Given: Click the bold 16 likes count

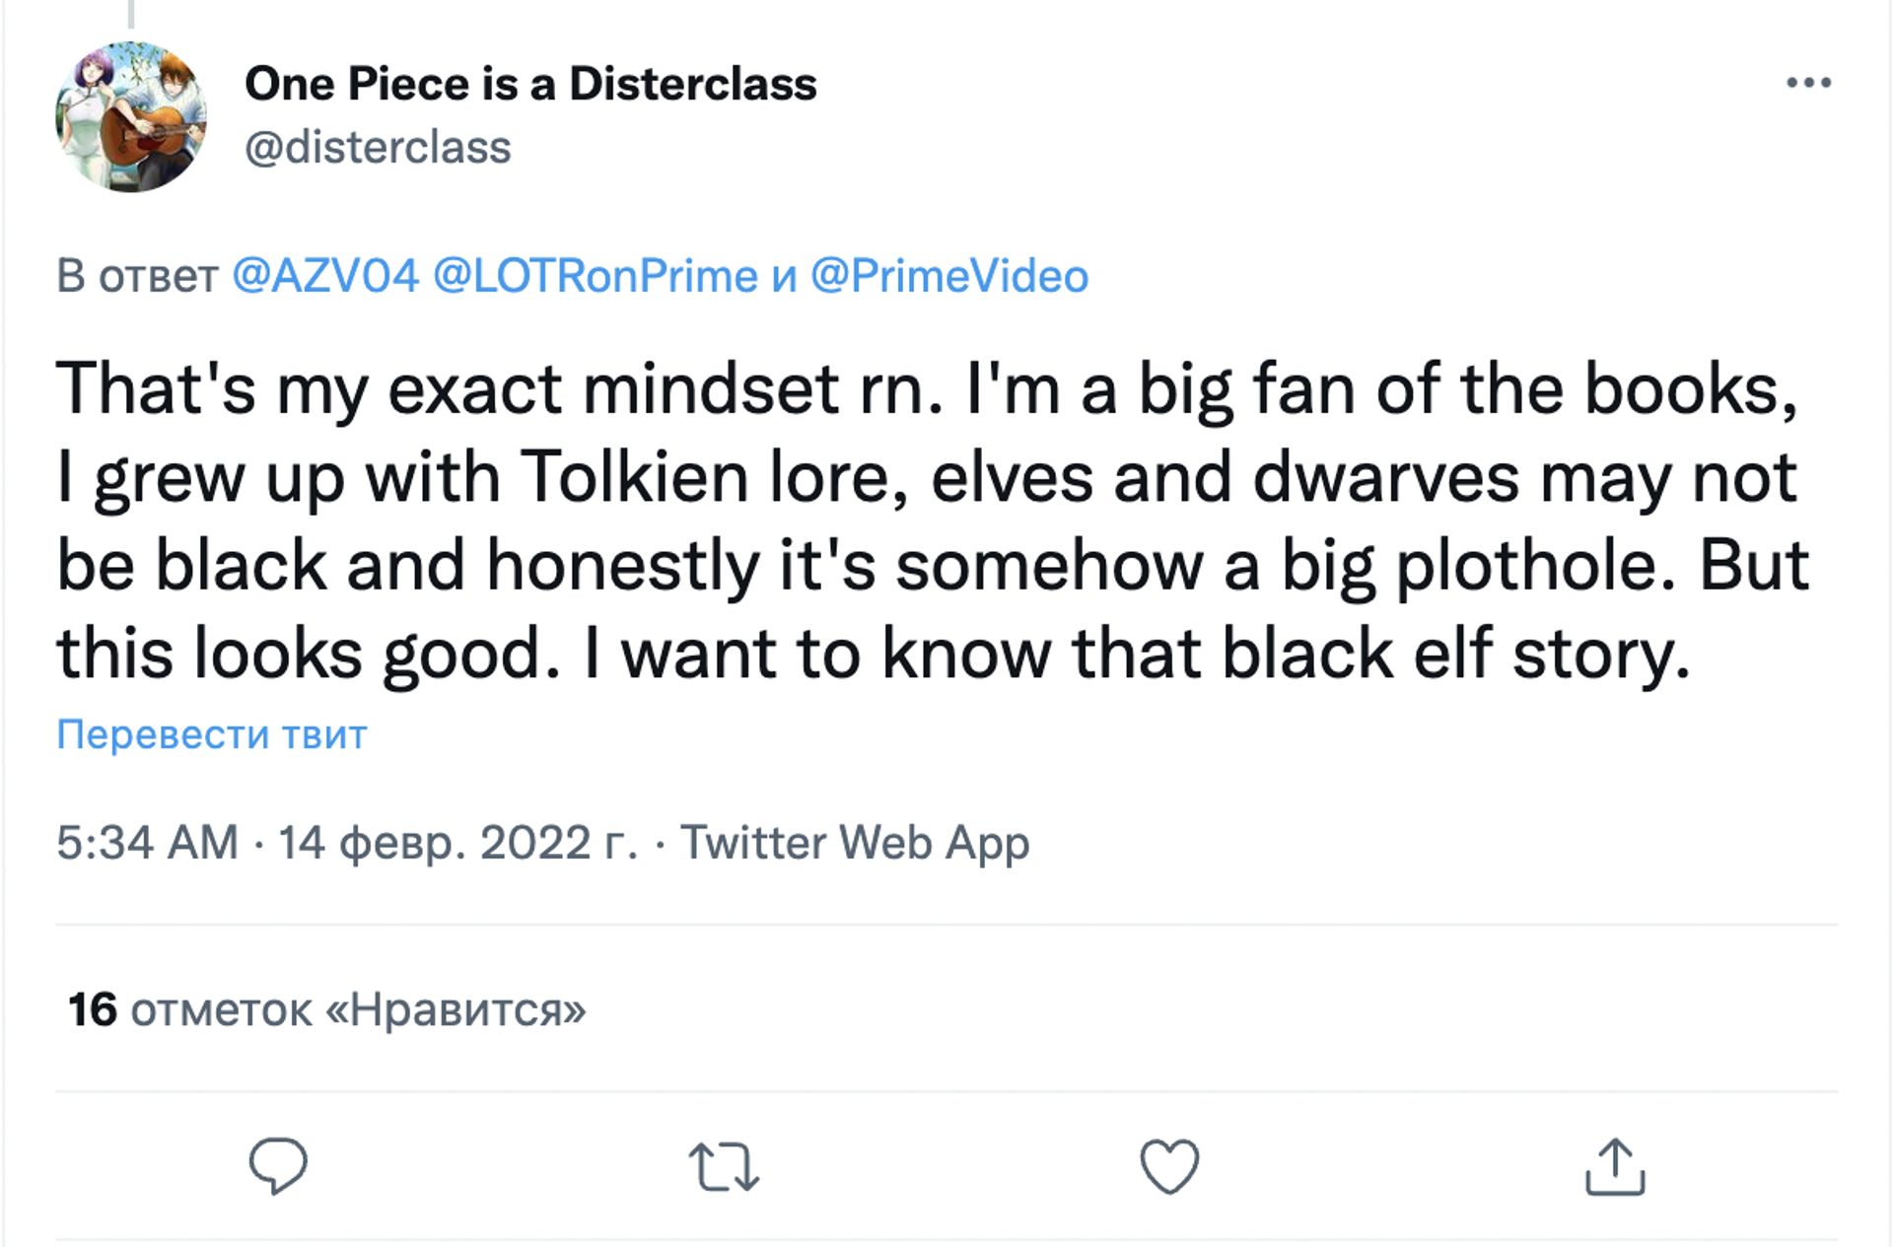Looking at the screenshot, I should coord(93,1009).
